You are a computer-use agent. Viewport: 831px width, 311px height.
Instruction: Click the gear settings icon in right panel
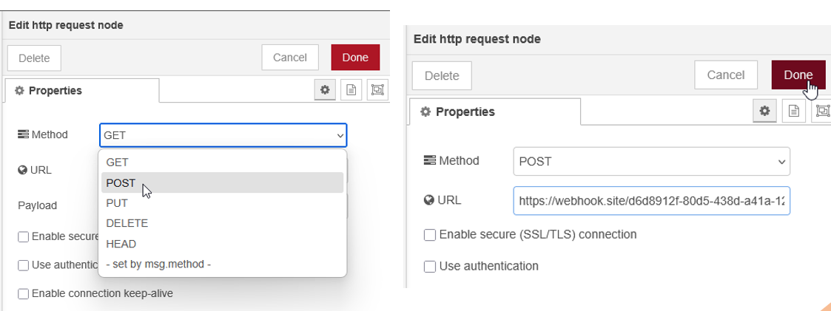[x=765, y=112]
